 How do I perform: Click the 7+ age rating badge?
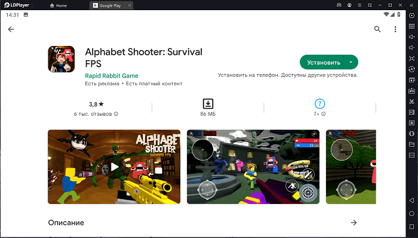(319, 104)
